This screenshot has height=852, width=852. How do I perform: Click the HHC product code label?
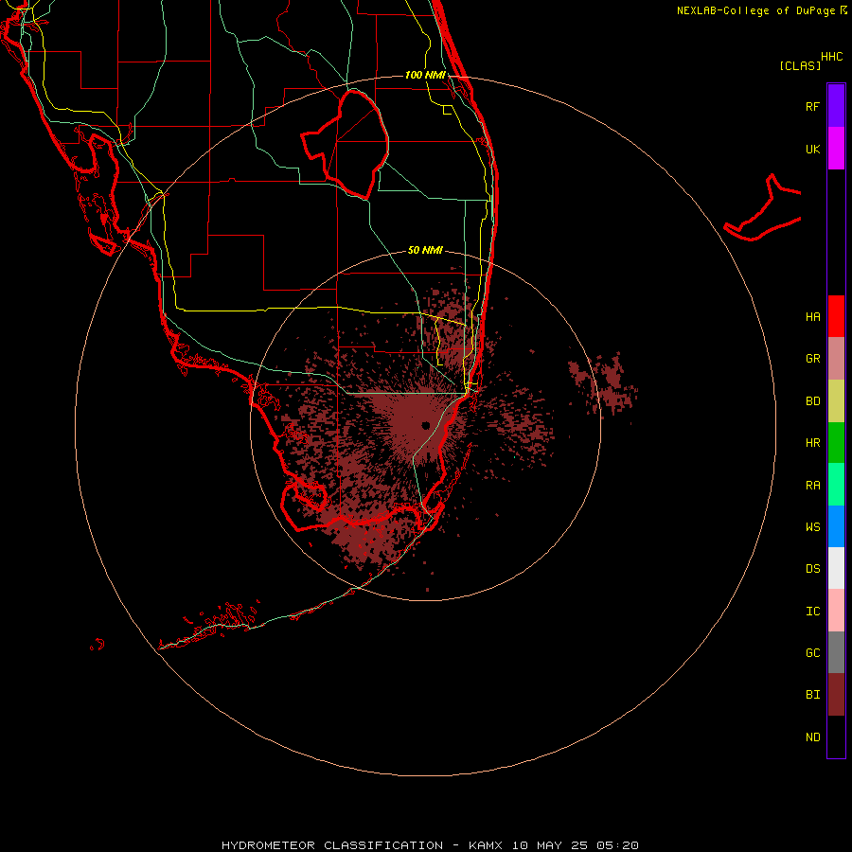tap(831, 57)
